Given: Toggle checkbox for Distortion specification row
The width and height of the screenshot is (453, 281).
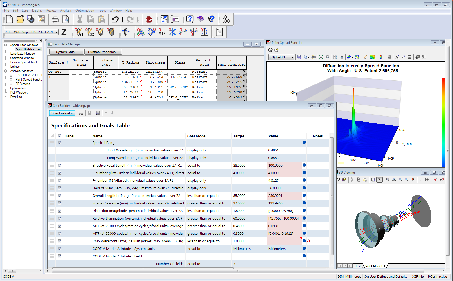Looking at the screenshot, I should point(60,211).
